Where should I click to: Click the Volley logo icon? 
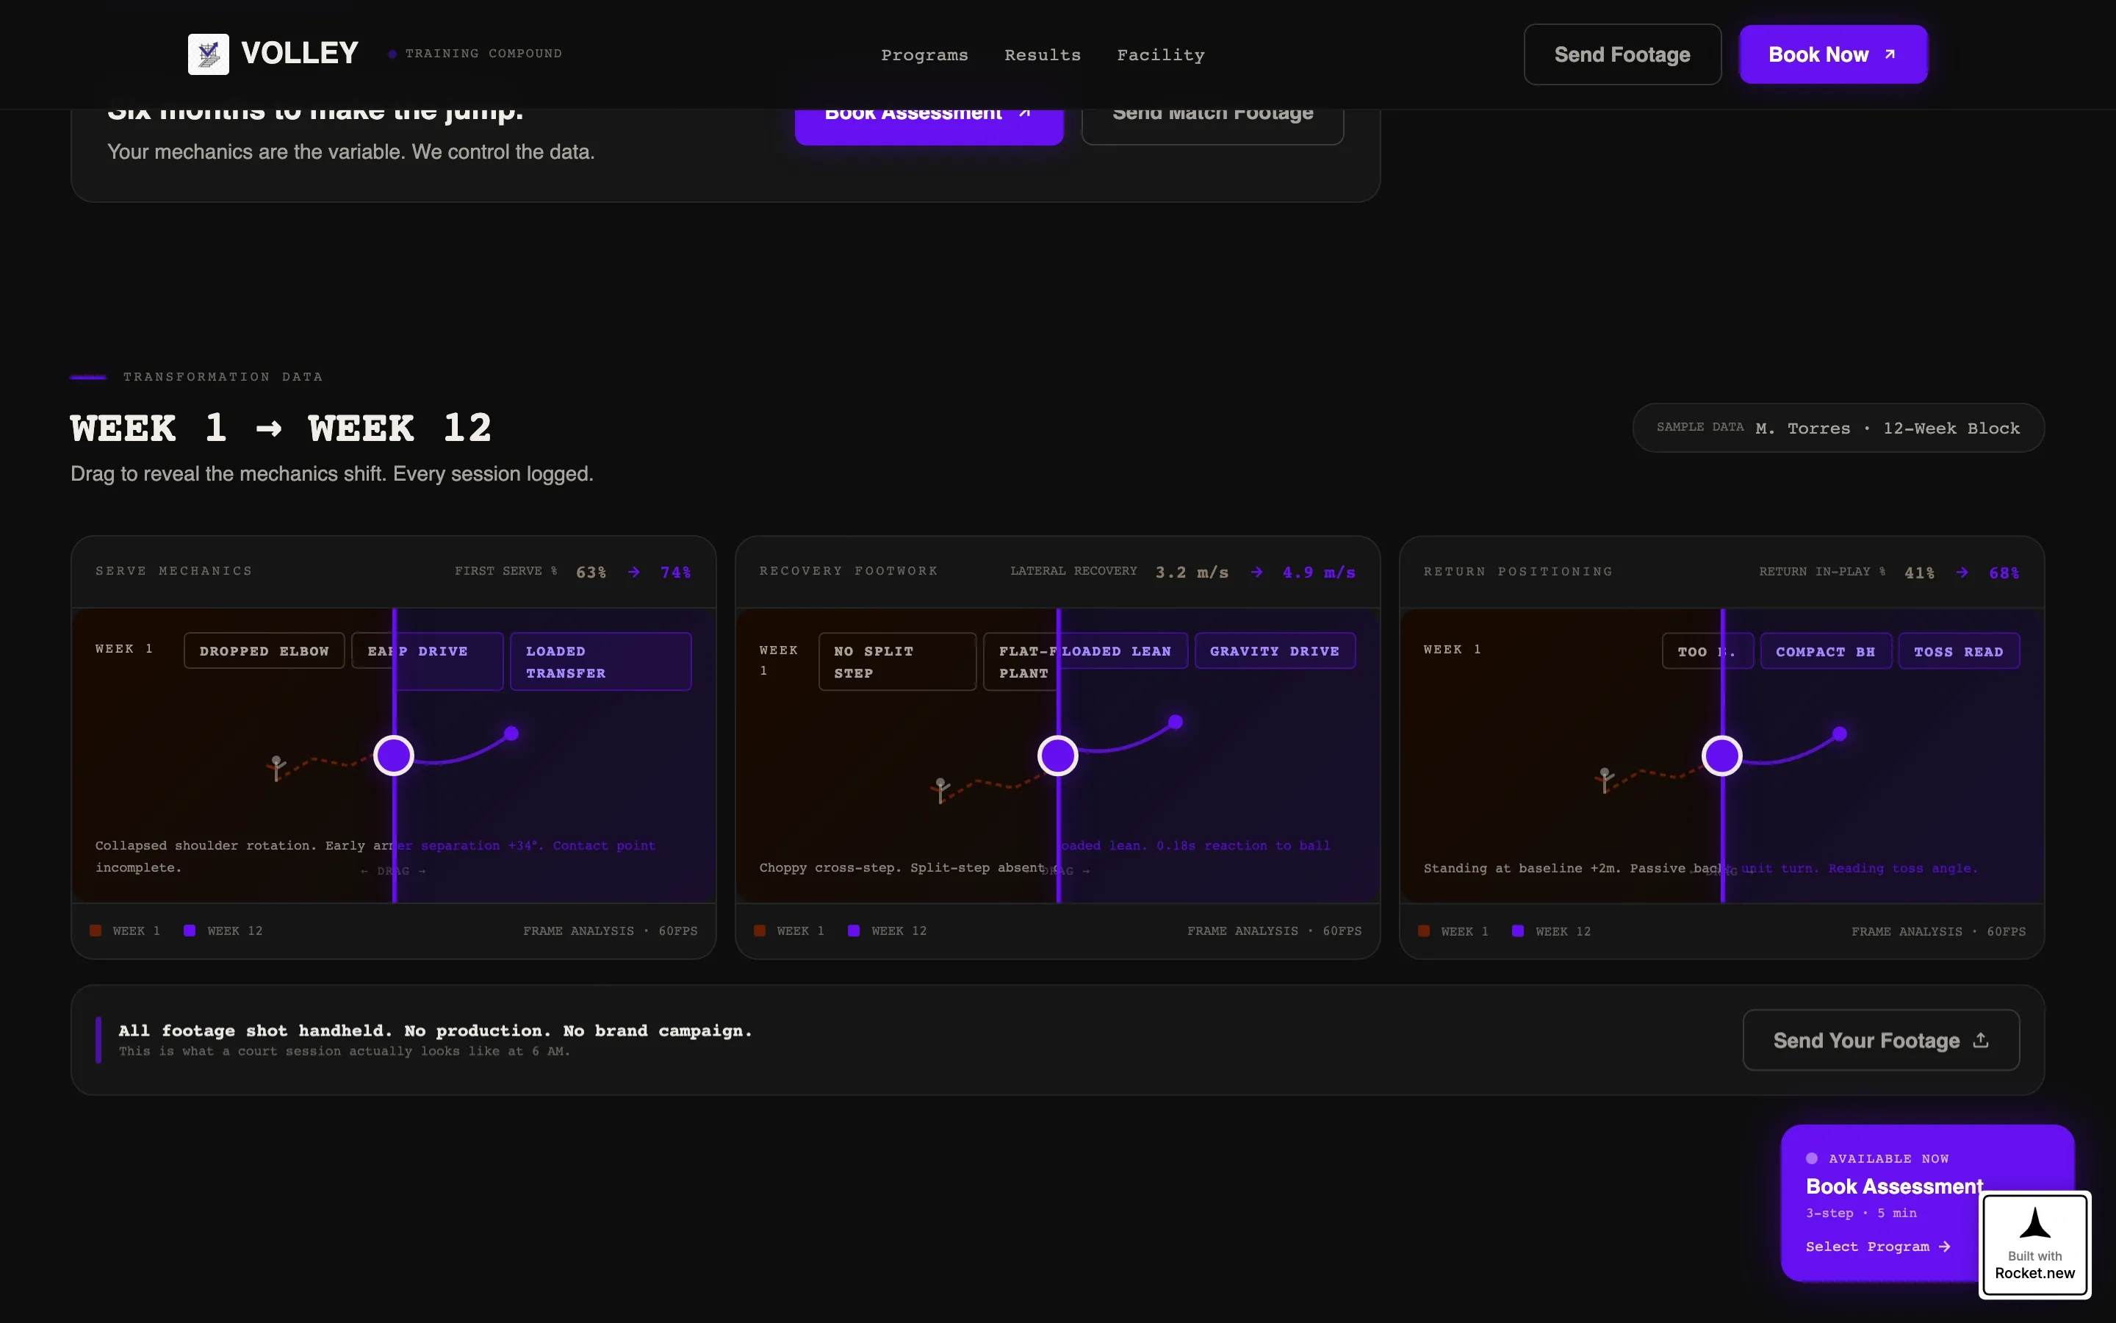[x=208, y=54]
